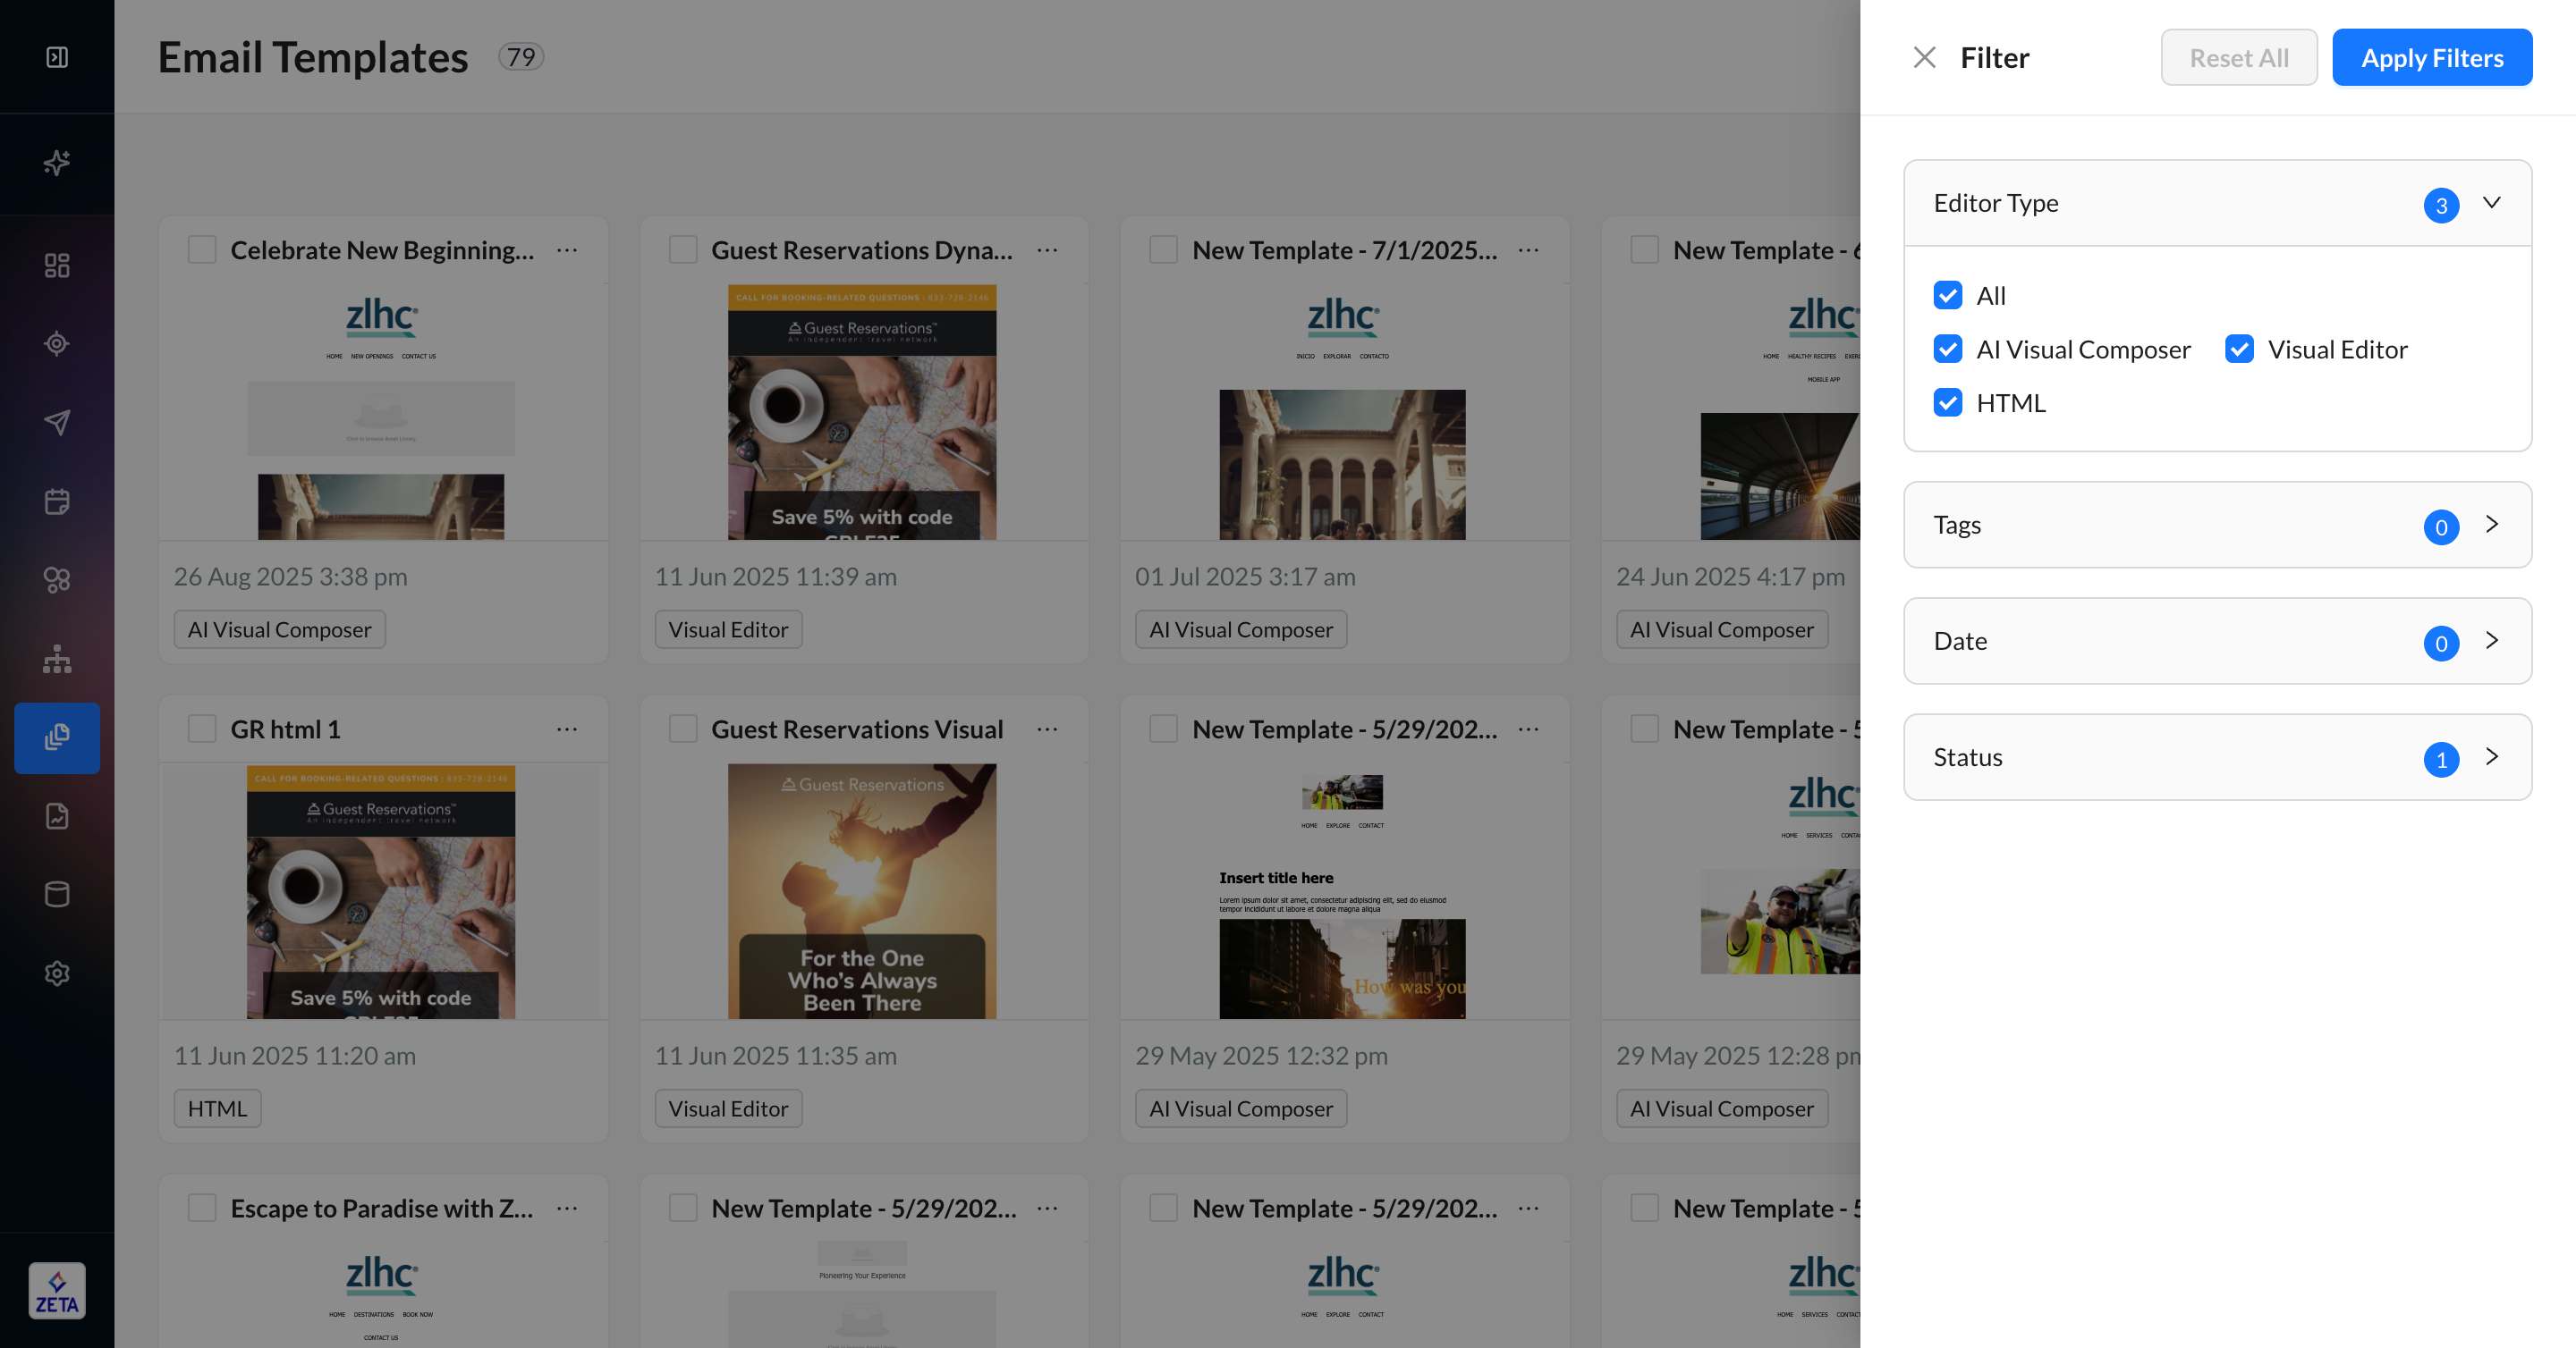Open the database cylinder sidebar icon

(x=57, y=894)
